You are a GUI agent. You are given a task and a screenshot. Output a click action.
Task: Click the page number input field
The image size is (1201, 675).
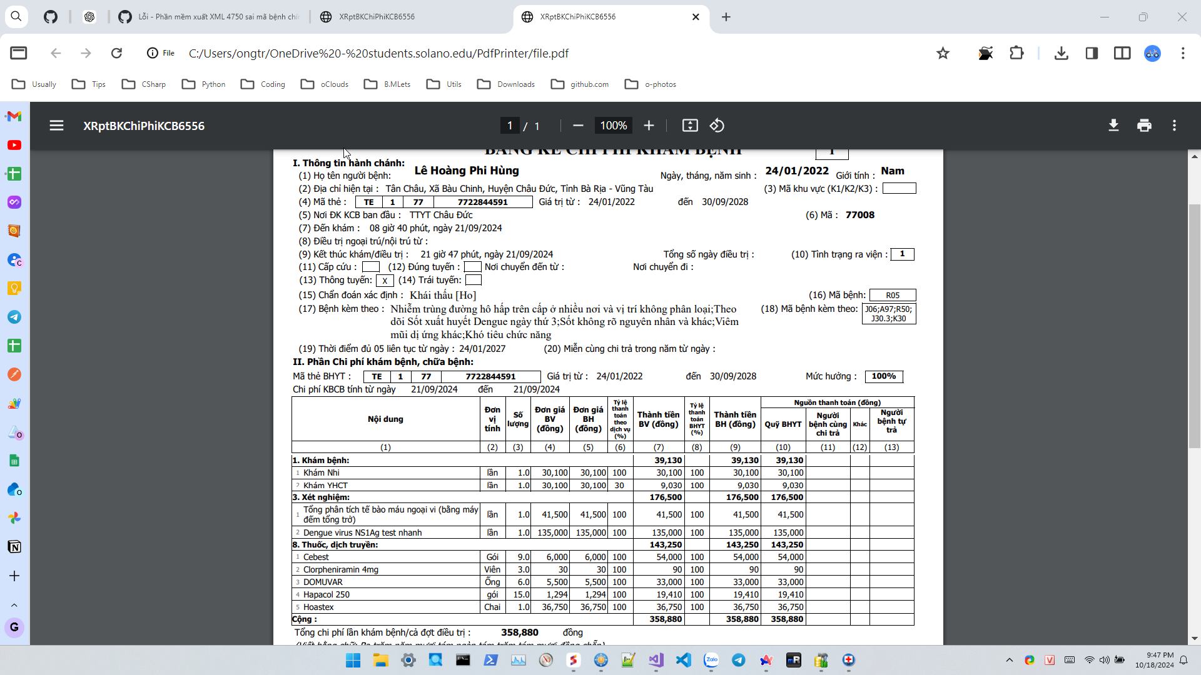point(510,126)
